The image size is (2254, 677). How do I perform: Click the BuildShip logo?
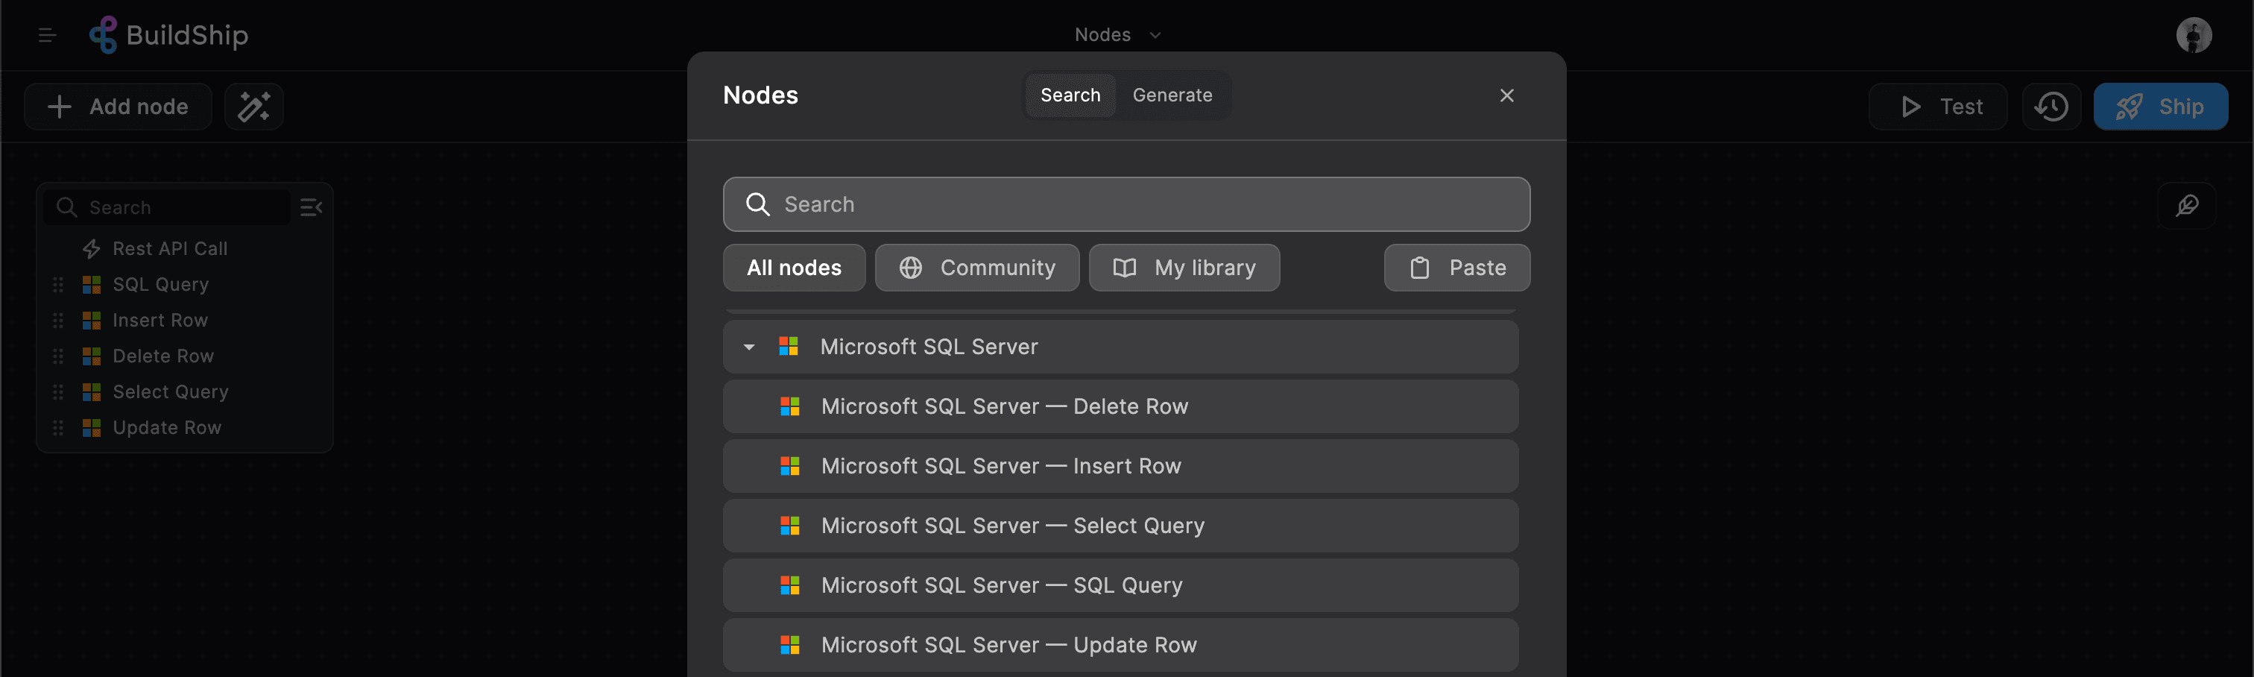[169, 35]
